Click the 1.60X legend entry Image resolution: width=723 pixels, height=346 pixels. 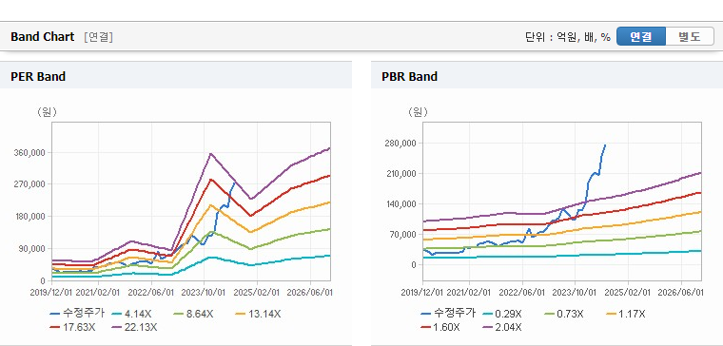pos(441,328)
